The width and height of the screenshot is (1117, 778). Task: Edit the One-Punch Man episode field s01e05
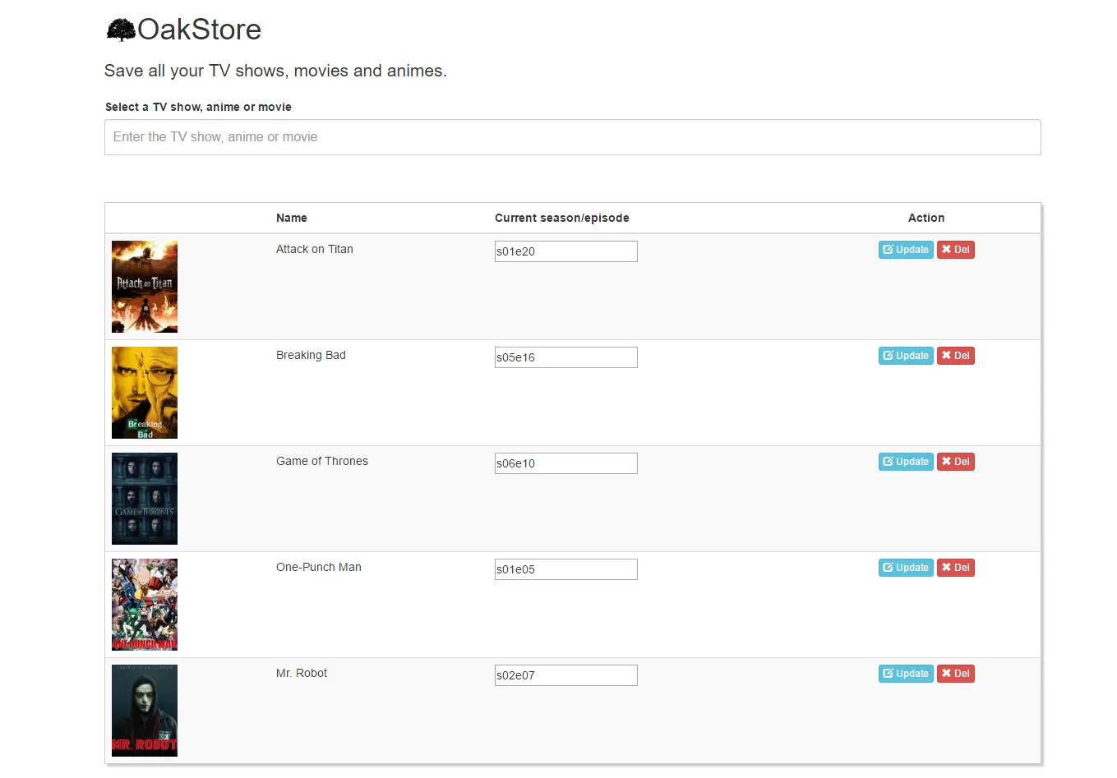[x=566, y=569]
